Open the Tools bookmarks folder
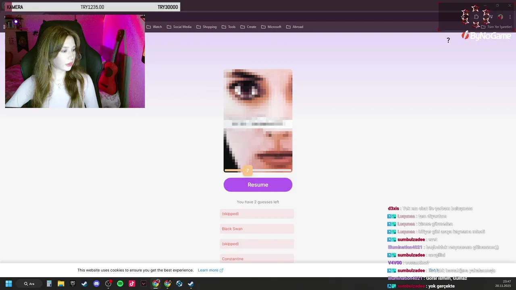Viewport: 516px width, 290px height. click(x=228, y=27)
